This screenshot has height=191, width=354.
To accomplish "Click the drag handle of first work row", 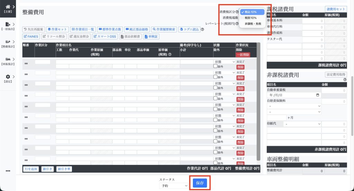I will point(26,63).
